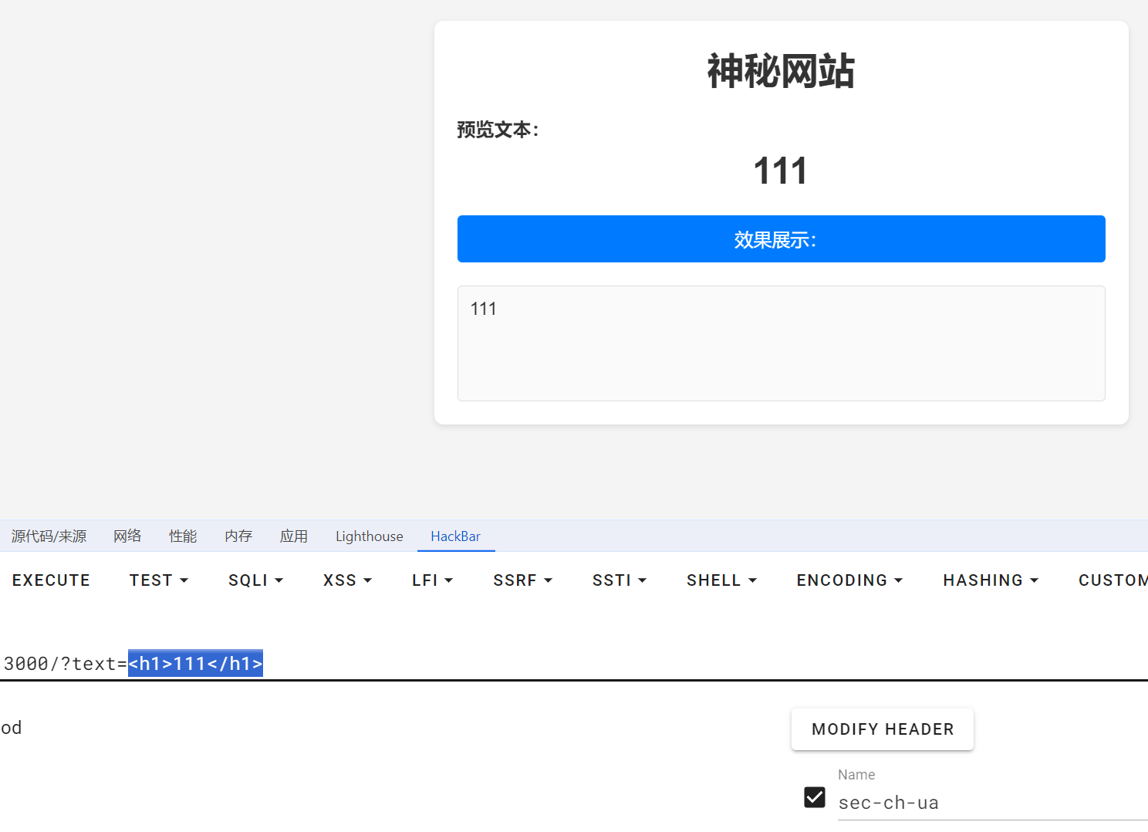Open the SHELL dropdown

[722, 580]
